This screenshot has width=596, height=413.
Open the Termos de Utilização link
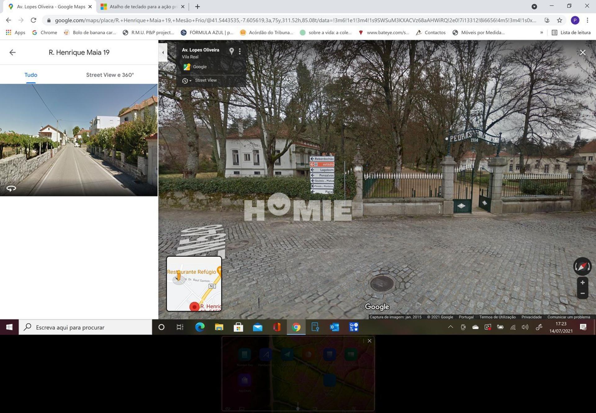(497, 317)
